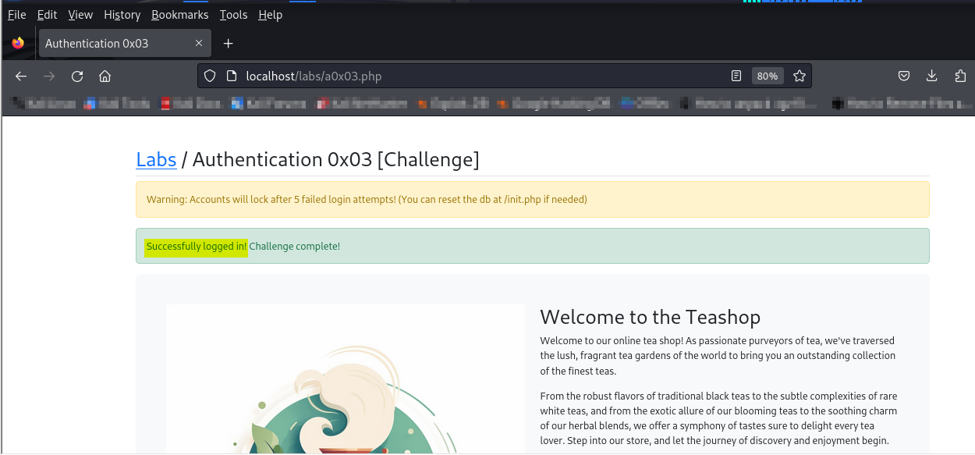The width and height of the screenshot is (975, 455).
Task: Open a new tab
Action: [x=229, y=43]
